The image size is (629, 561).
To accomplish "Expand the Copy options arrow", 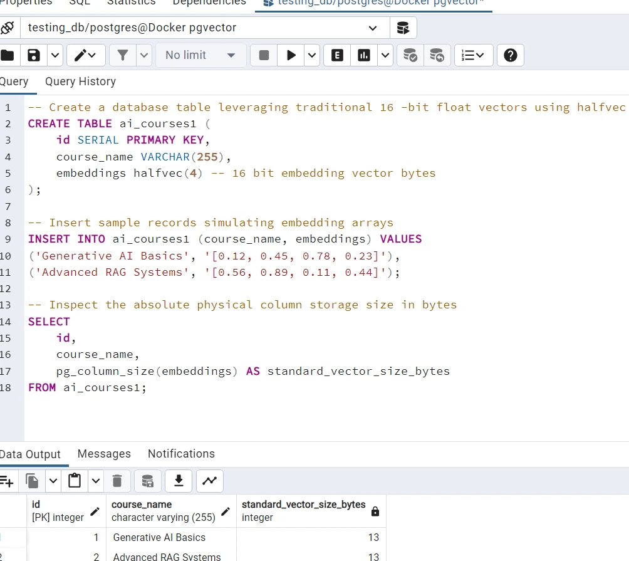I will 53,481.
